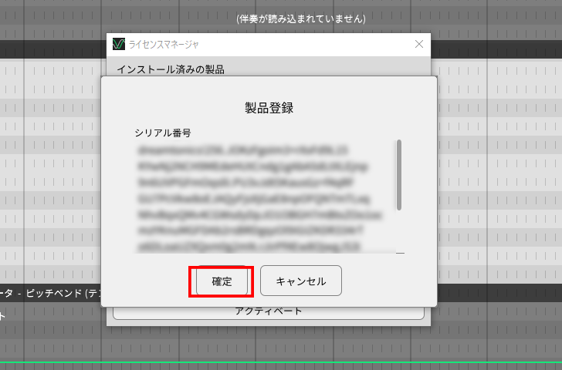
Task: Click the ライセンスマネージャ title text
Action: (x=164, y=45)
